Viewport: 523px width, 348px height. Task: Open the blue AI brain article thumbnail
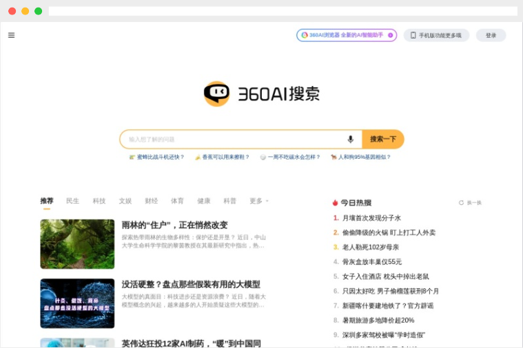click(x=77, y=303)
